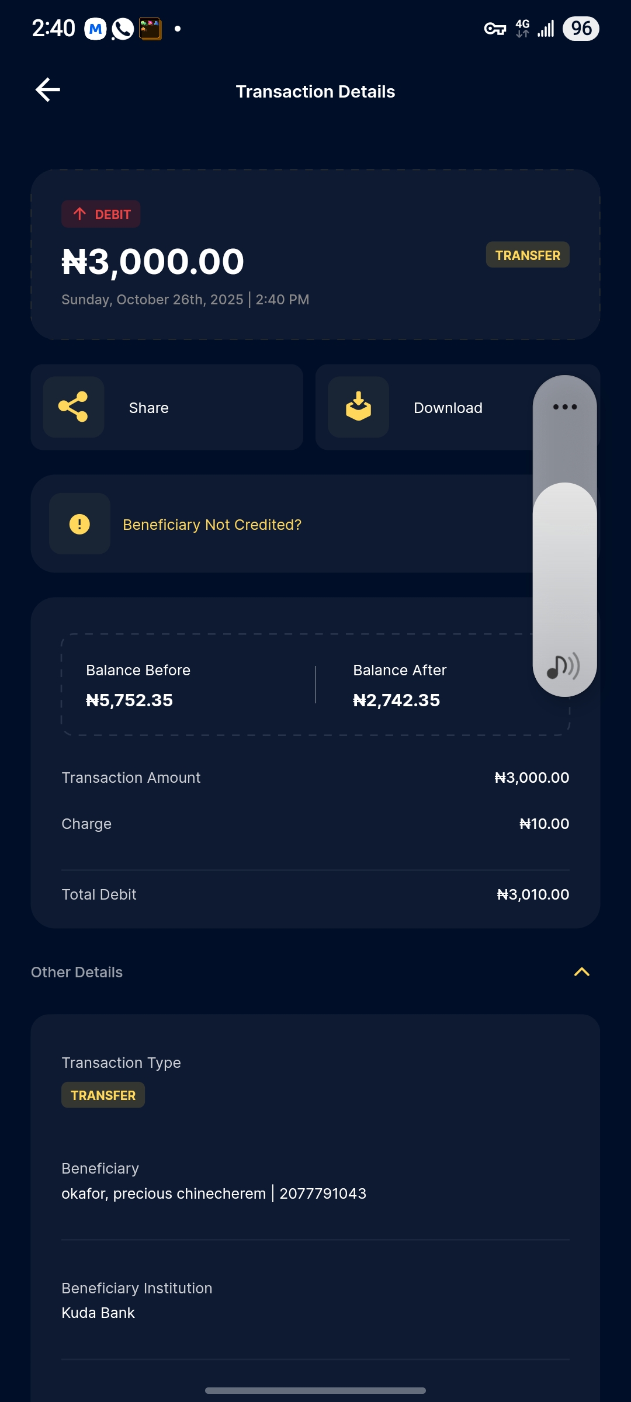The height and width of the screenshot is (1402, 631).
Task: Open Beneficiary Not Credited link
Action: tap(212, 525)
